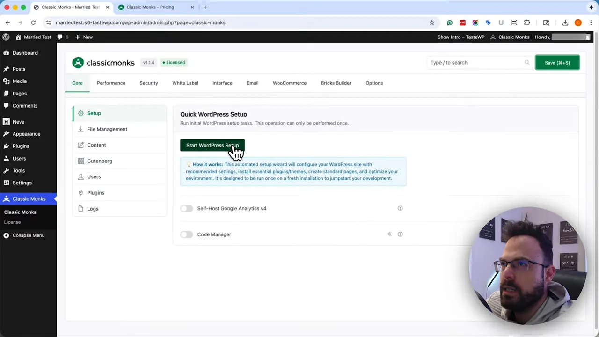Switch to the White Label tab
This screenshot has width=599, height=337.
point(185,83)
